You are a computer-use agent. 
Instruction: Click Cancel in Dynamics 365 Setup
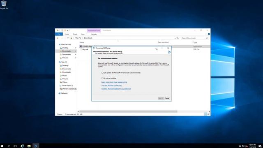(x=167, y=98)
